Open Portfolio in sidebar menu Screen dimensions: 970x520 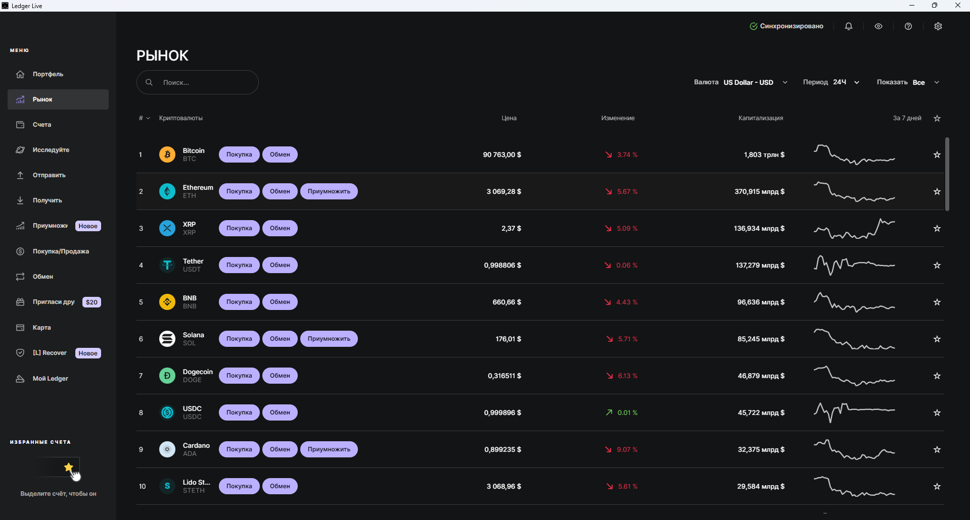pos(58,74)
